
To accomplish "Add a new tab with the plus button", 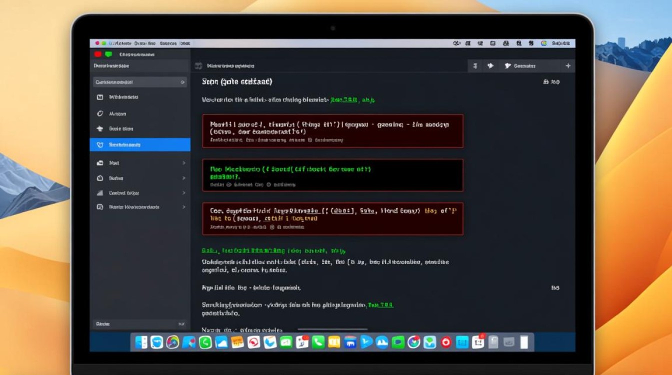I will (567, 66).
